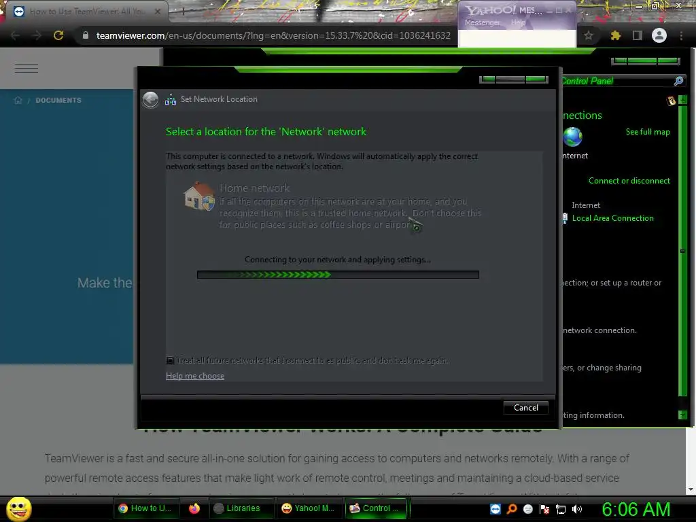
Task: Click the Home network house icon
Action: tap(199, 195)
